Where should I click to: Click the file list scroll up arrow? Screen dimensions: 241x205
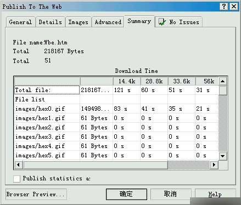click(223, 81)
